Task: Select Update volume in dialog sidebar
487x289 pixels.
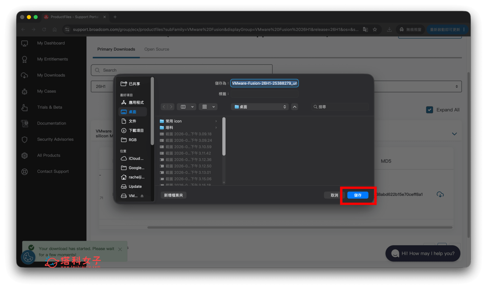Action: [133, 187]
